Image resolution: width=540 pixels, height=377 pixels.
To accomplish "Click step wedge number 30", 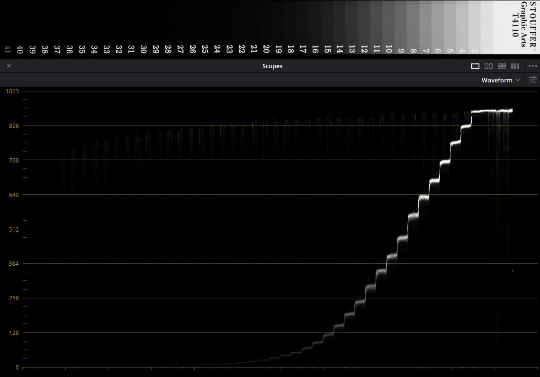I will 143,49.
